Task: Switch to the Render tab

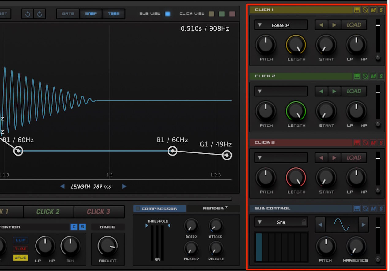Action: [213, 208]
